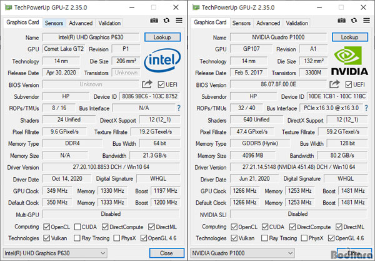
Task: Click BIOS share icon in Intel window
Action: pos(147,84)
